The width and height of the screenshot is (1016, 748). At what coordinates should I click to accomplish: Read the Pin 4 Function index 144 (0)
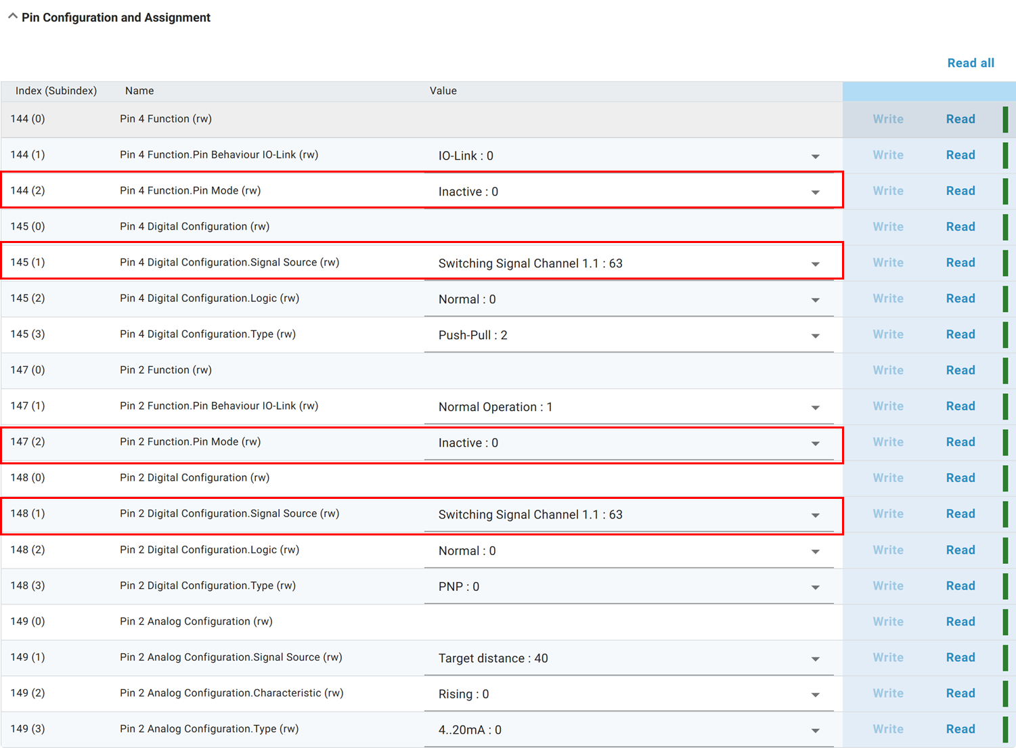[960, 119]
